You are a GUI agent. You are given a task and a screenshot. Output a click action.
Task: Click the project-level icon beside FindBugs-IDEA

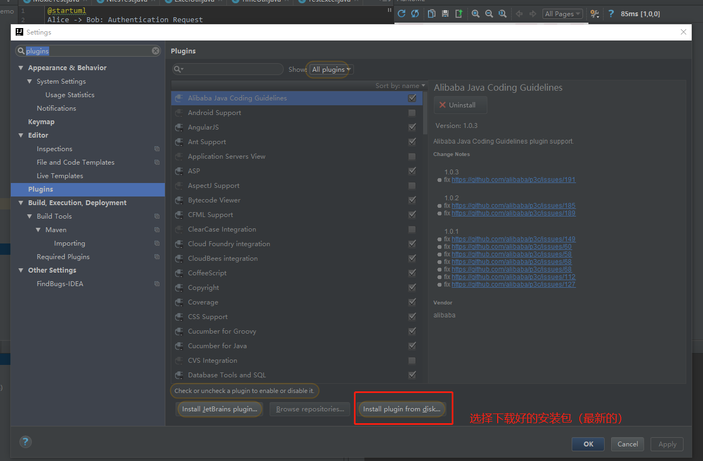tap(157, 284)
